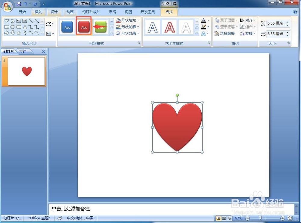
Task: Select the rounded rectangle shape
Action: [x=19, y=27]
